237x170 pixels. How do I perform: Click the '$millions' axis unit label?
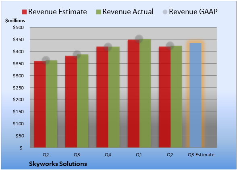click(x=15, y=21)
